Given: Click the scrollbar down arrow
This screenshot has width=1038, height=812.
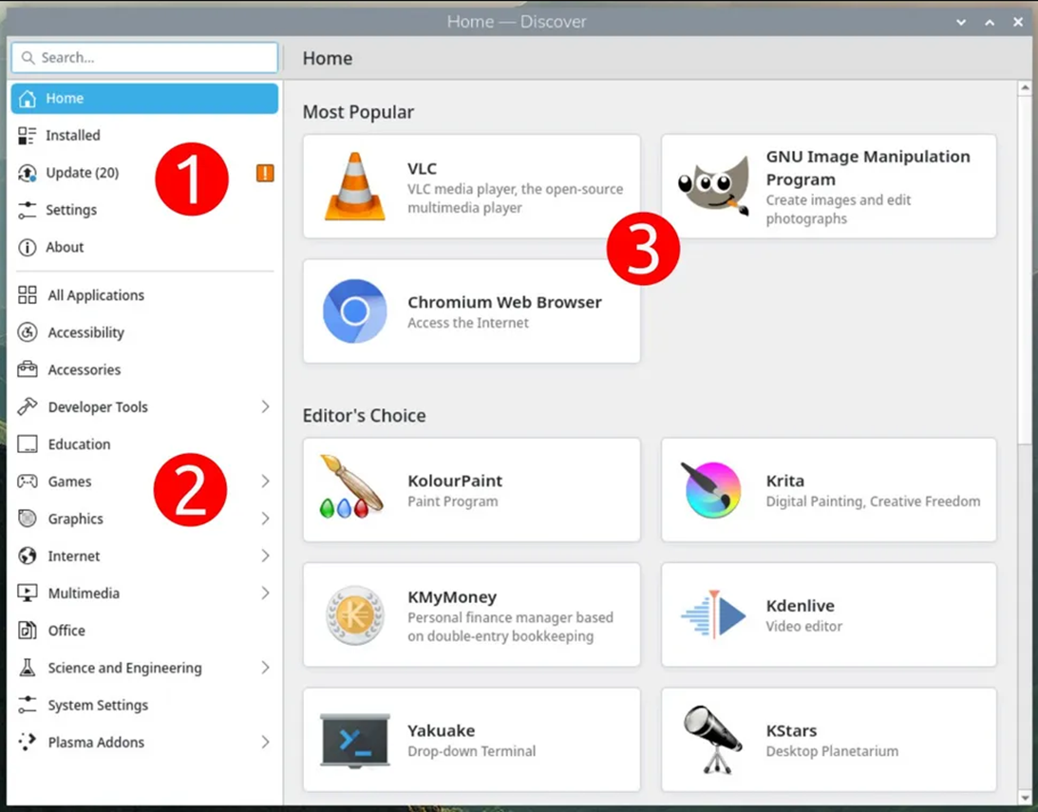Looking at the screenshot, I should coord(1025,797).
